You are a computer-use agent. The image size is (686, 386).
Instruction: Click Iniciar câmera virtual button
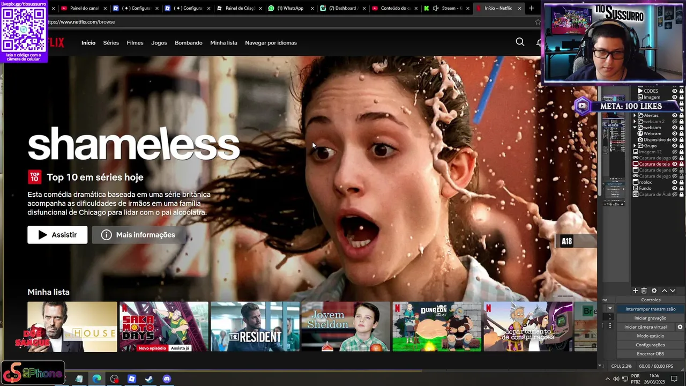(x=645, y=327)
